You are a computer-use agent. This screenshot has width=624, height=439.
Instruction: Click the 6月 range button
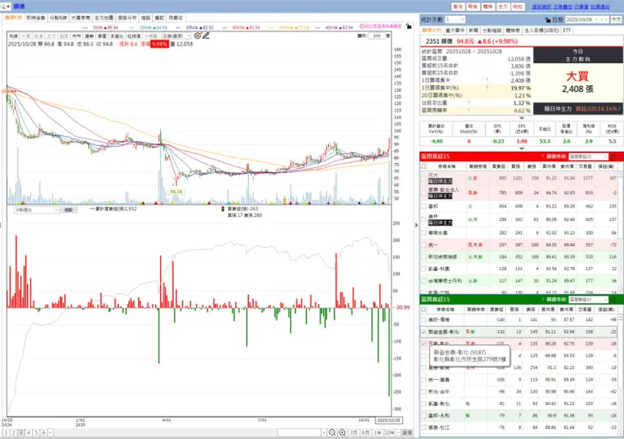tap(365, 432)
